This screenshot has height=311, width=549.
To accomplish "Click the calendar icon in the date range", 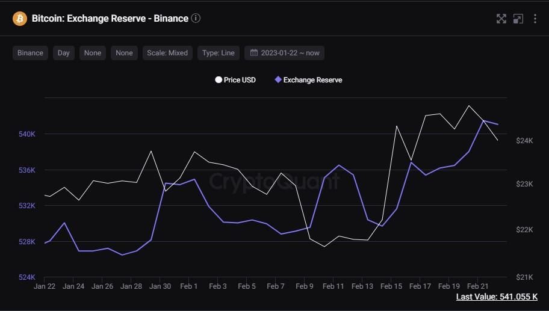I will 254,53.
